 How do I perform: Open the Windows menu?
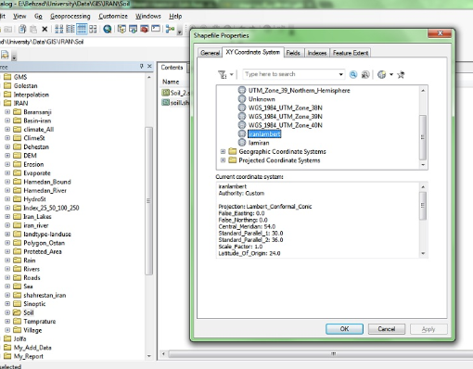[x=148, y=16]
